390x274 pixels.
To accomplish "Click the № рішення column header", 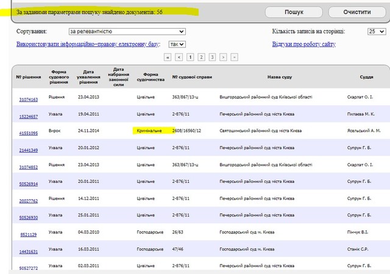I will point(29,77).
